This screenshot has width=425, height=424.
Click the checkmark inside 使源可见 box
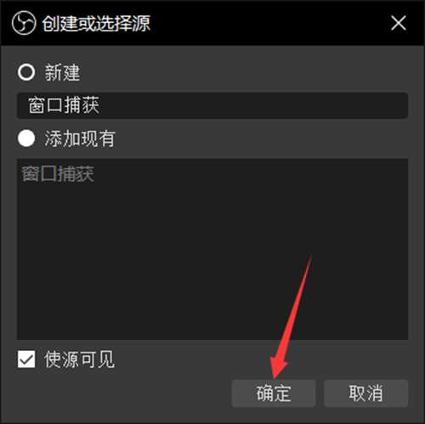[x=26, y=359]
